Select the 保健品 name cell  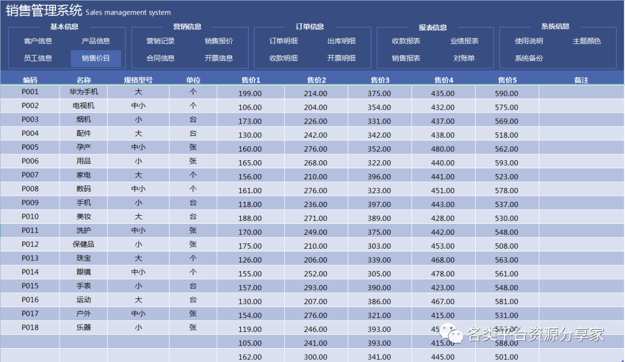(84, 245)
